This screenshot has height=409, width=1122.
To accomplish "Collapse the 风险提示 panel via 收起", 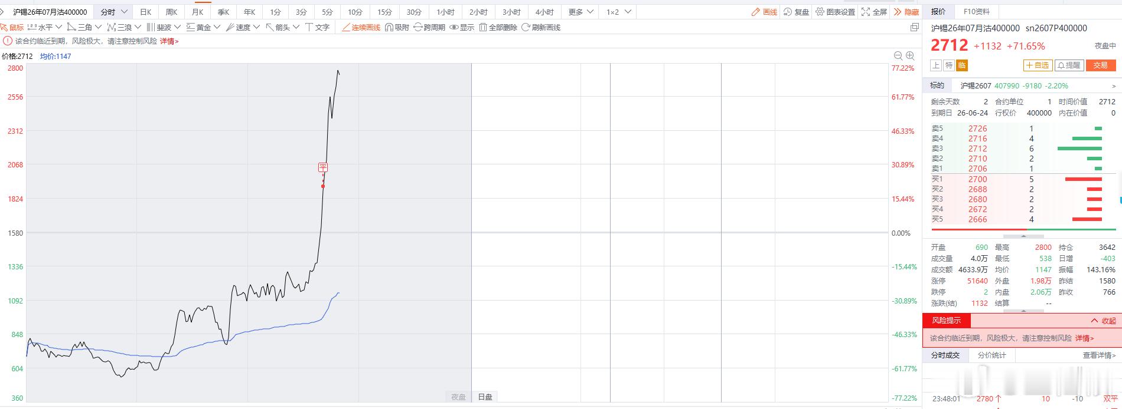I will coord(1104,321).
